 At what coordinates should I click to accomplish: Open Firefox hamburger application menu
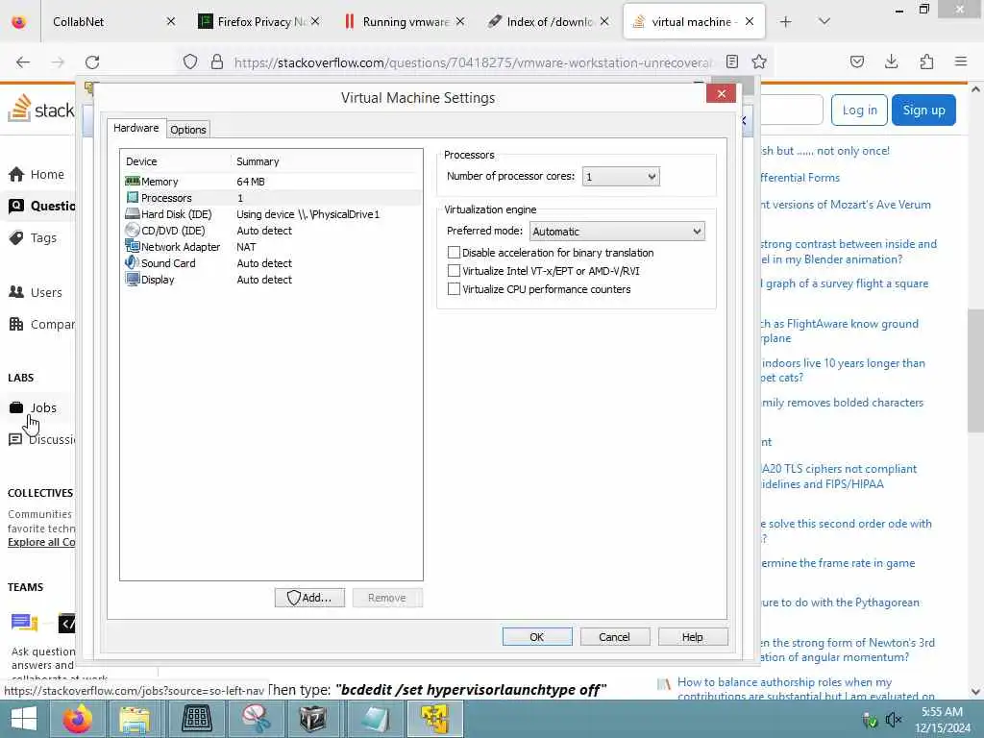tap(961, 61)
